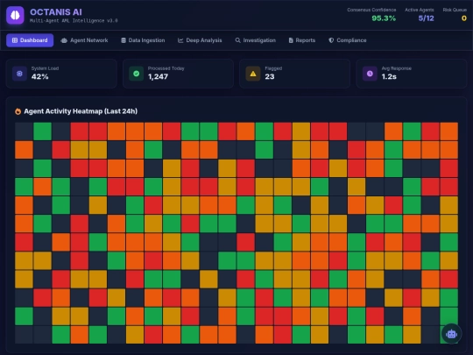473x355 pixels.
Task: Click the Investigation magnifier icon
Action: [x=237, y=40]
